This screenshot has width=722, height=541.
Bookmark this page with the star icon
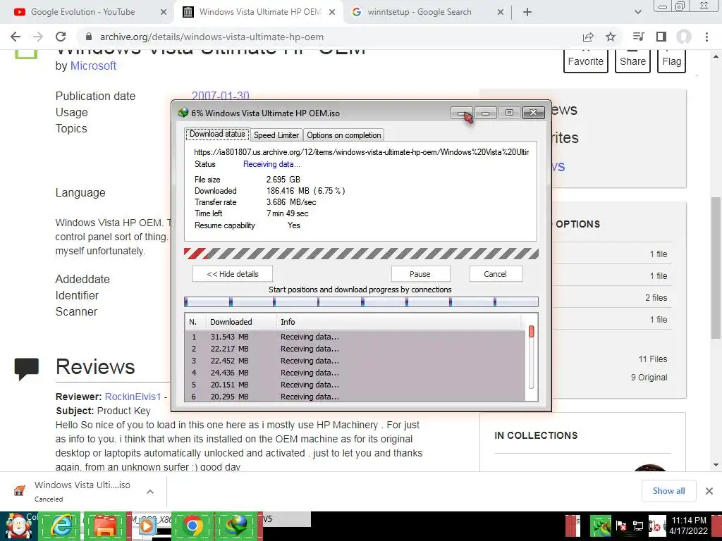(611, 37)
